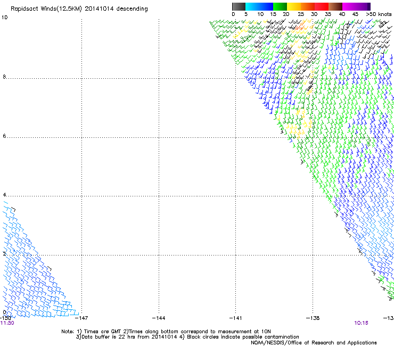Click the purple '10:16' swath time label

click(x=361, y=323)
